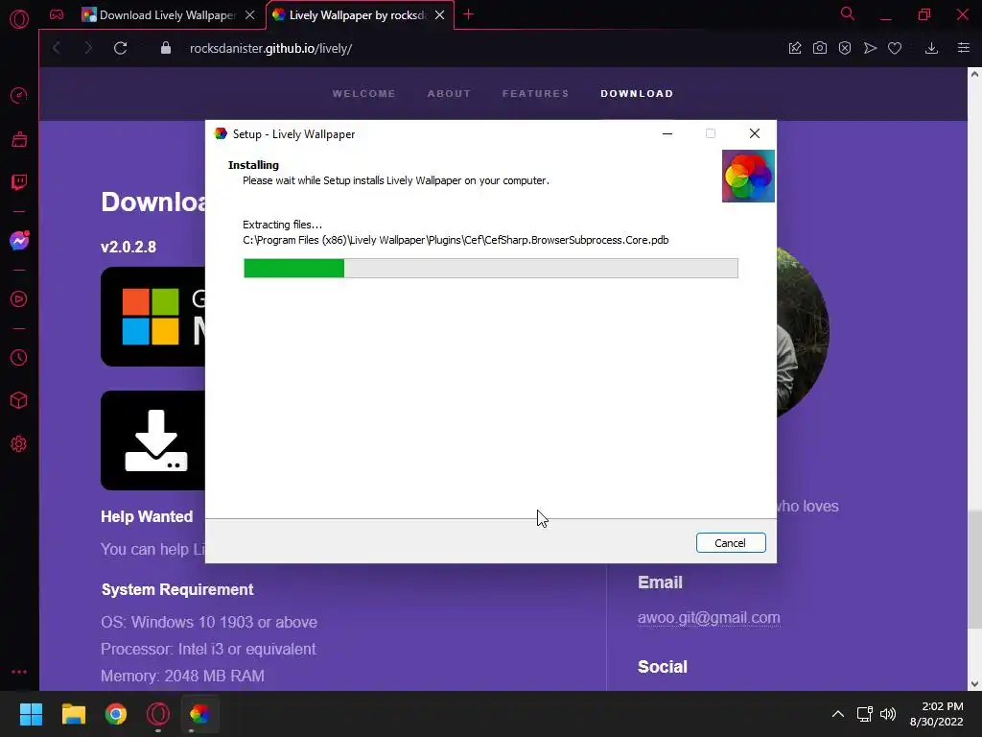The width and height of the screenshot is (982, 737).
Task: Open File Explorer from taskbar
Action: pyautogui.click(x=73, y=714)
